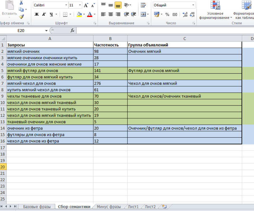Screen dimensions: 254x211
Task: Click the insert function fx button
Action: pyautogui.click(x=72, y=30)
